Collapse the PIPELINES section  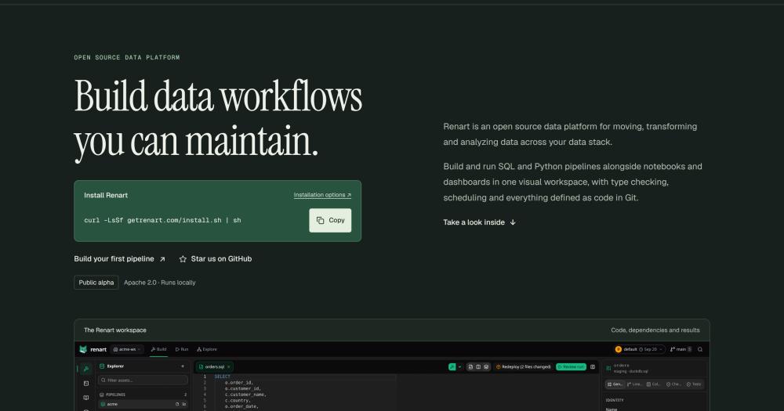143,395
